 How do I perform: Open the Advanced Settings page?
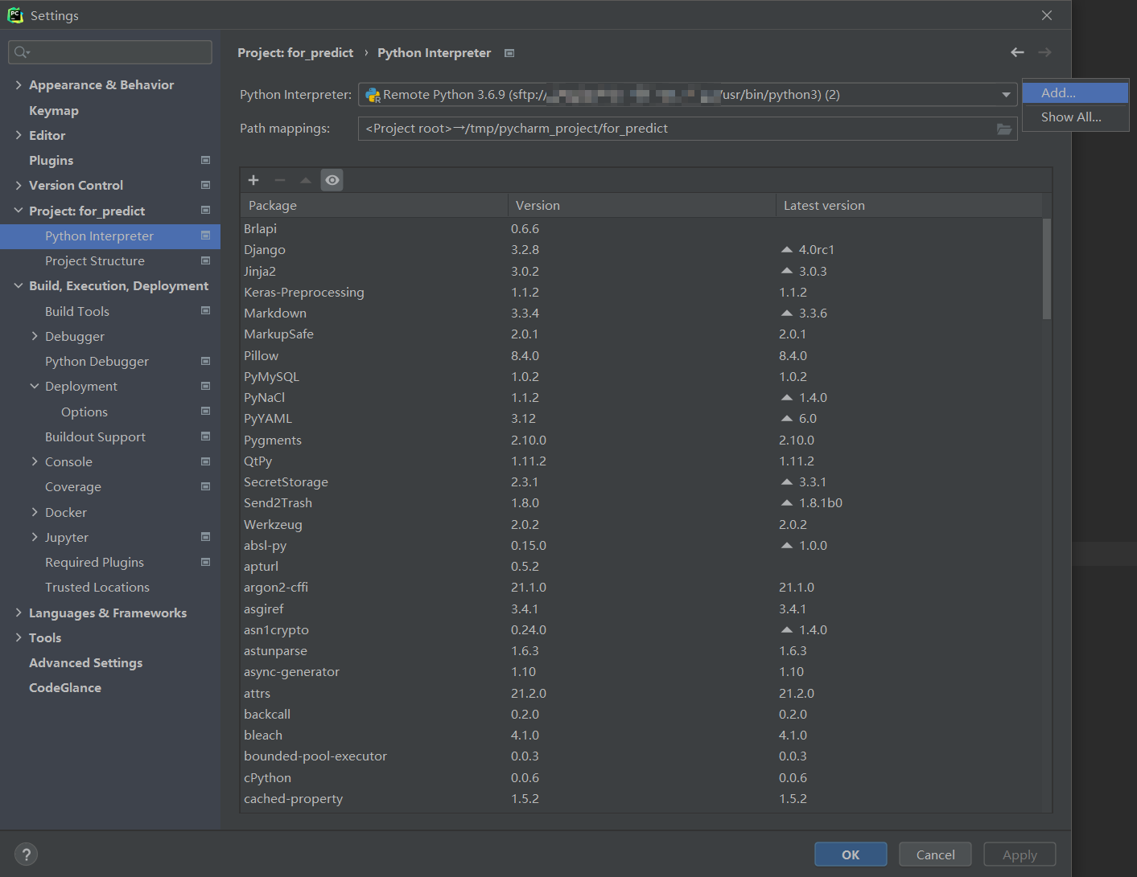click(86, 662)
